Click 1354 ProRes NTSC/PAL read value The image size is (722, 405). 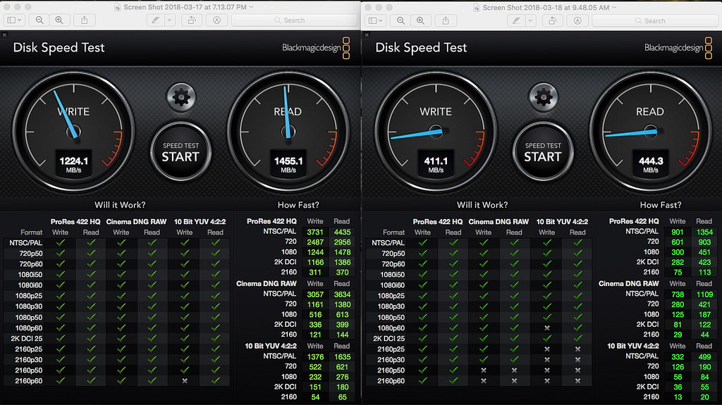coord(704,232)
